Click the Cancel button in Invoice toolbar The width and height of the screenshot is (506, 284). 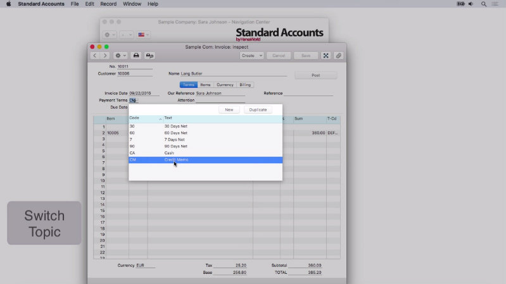pyautogui.click(x=279, y=56)
